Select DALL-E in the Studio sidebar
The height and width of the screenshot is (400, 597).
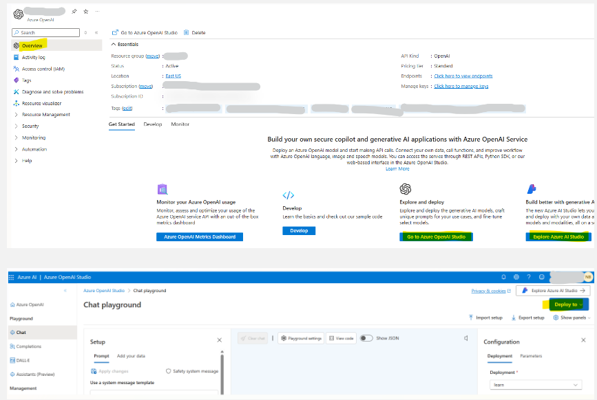pyautogui.click(x=24, y=360)
